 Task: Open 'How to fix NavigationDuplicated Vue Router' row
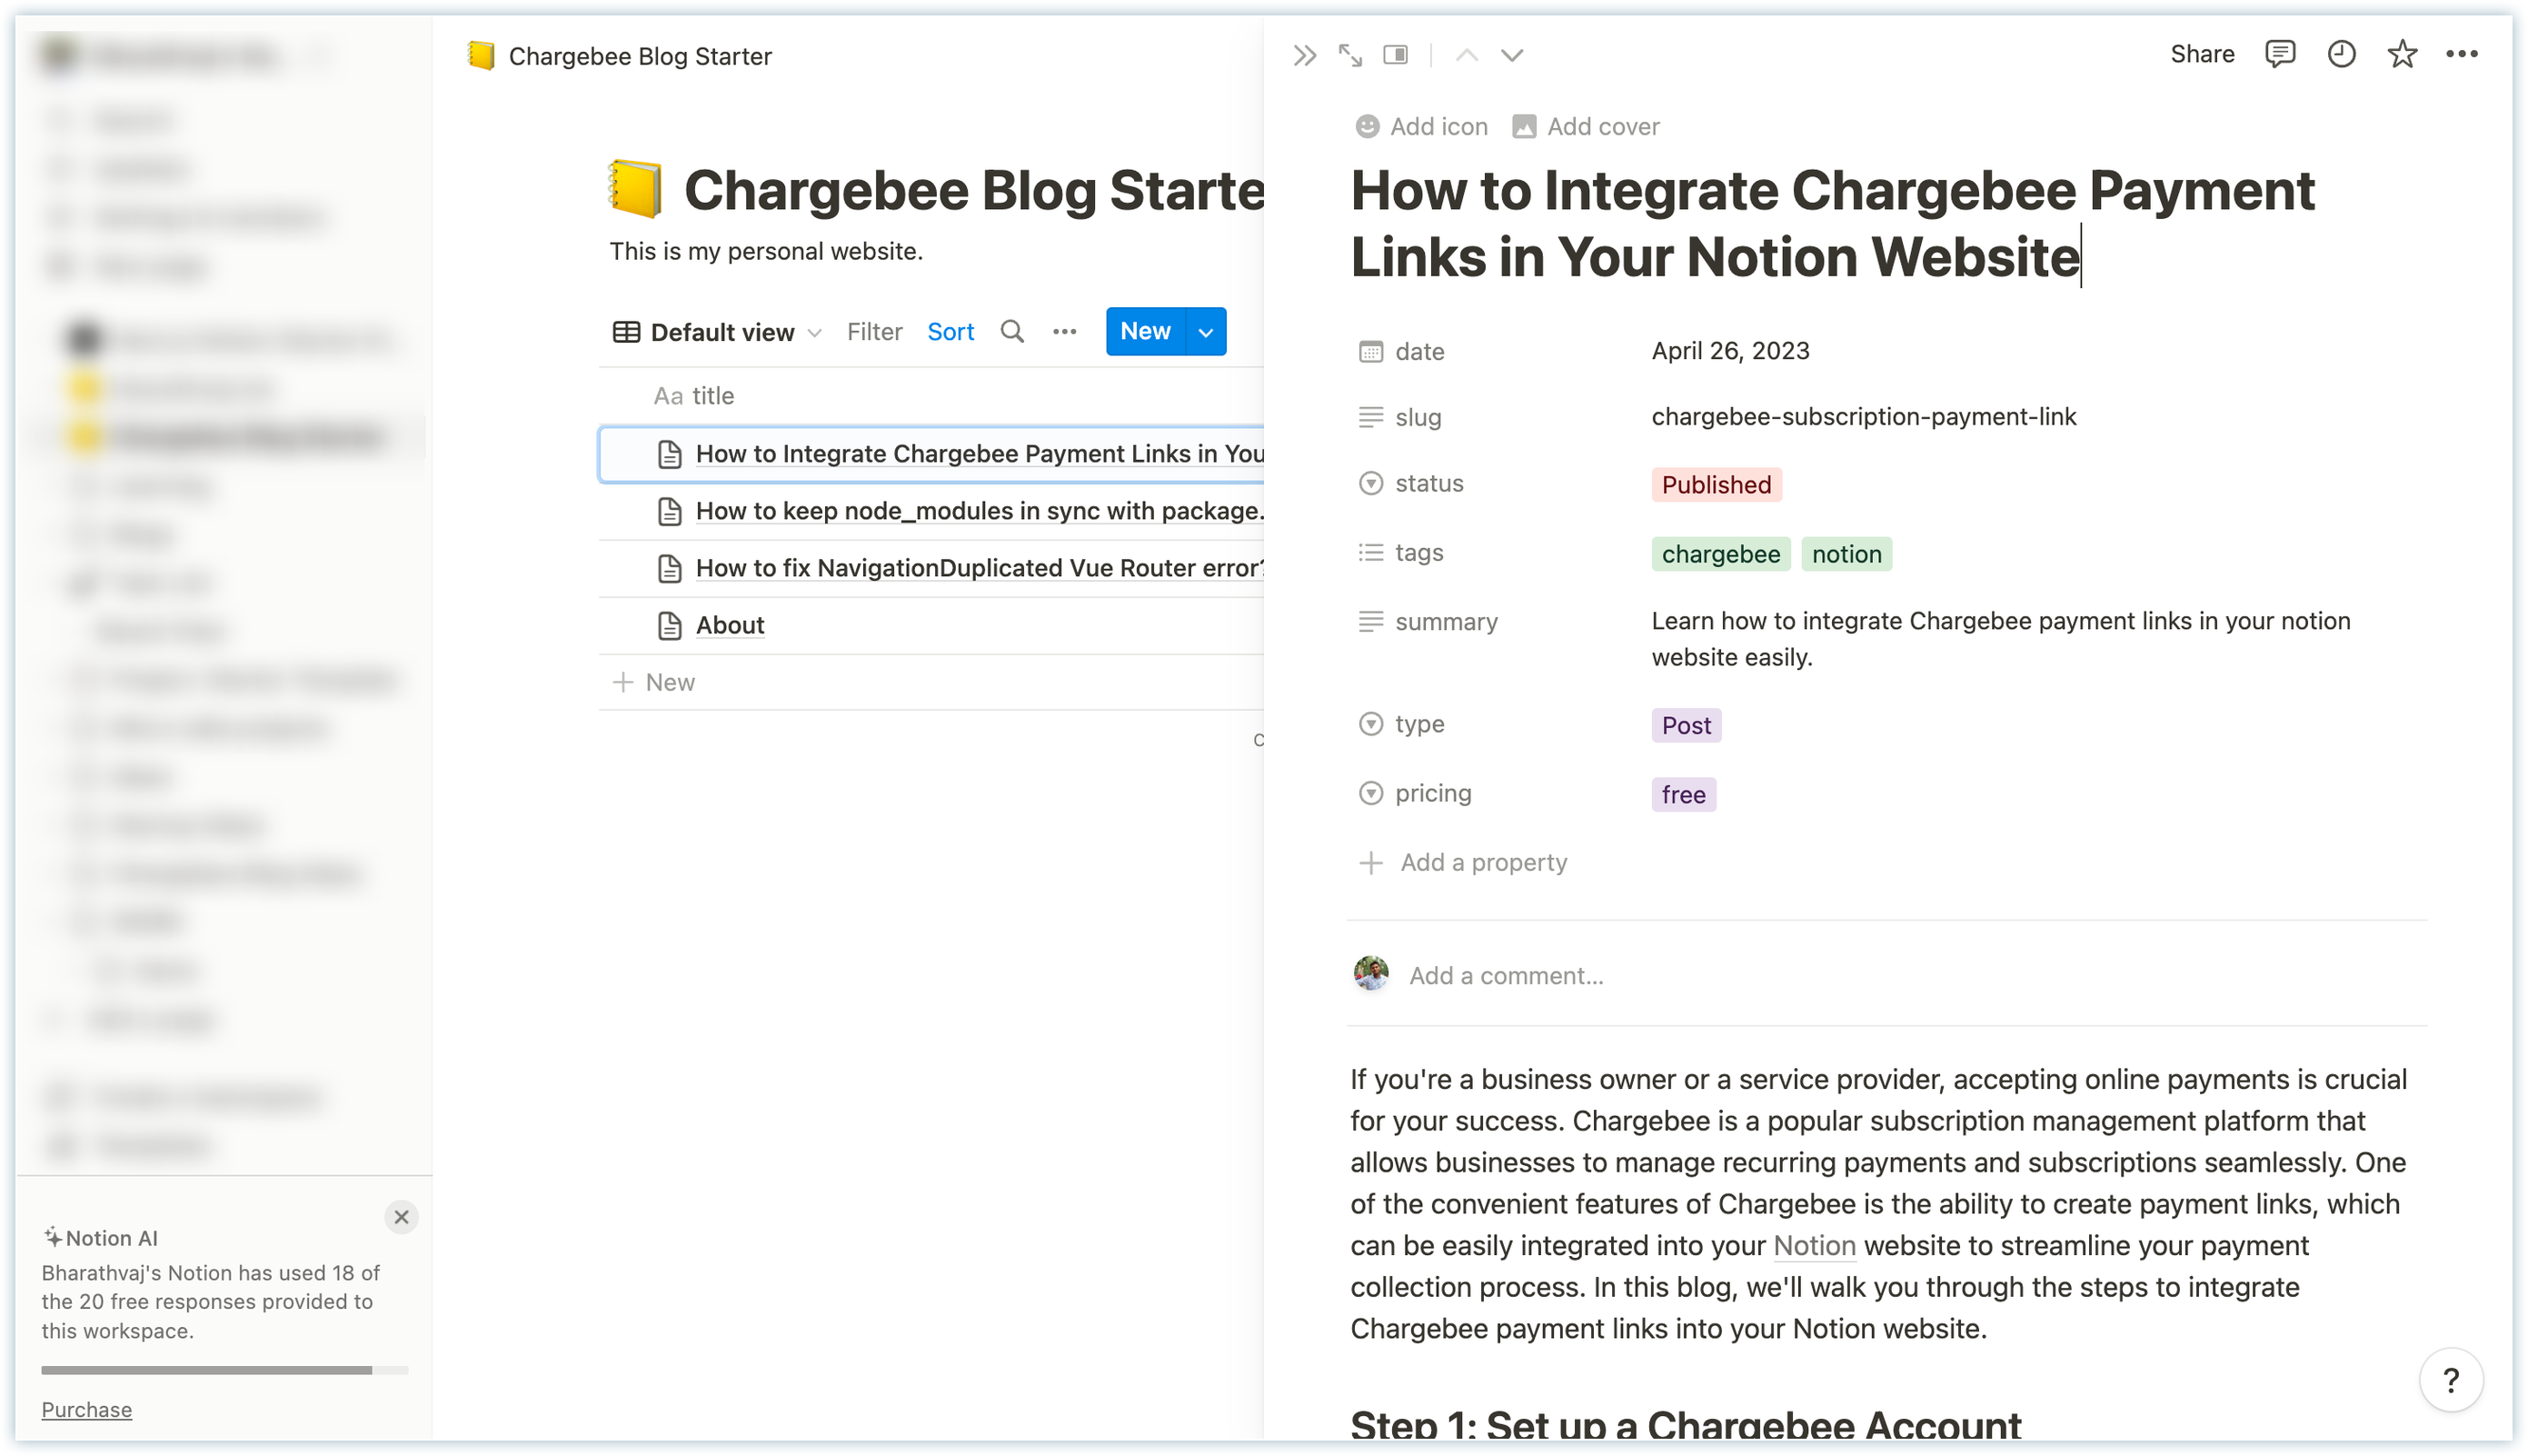point(931,568)
